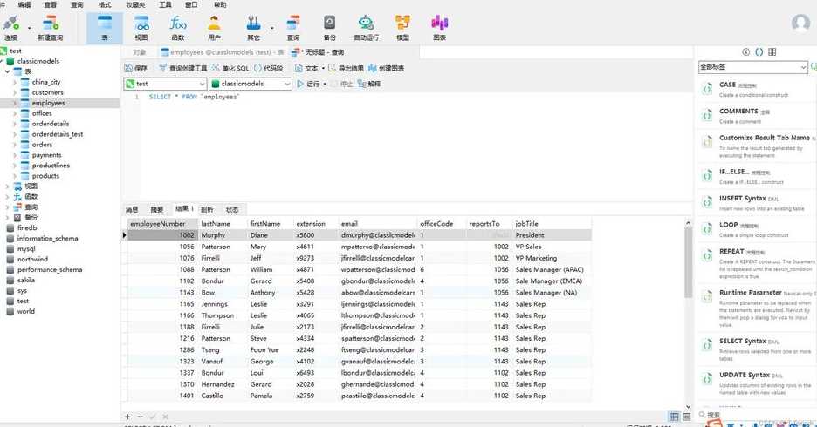The image size is (817, 427).
Task: Click the parentheses snippet icon in right panel header
Action: pyautogui.click(x=759, y=52)
